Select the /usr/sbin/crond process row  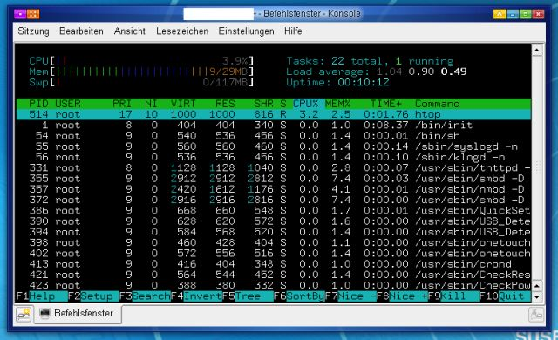click(274, 264)
